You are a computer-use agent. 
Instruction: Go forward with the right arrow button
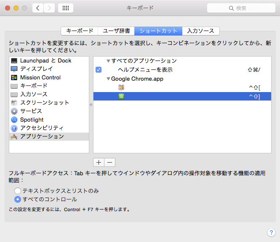click(49, 8)
